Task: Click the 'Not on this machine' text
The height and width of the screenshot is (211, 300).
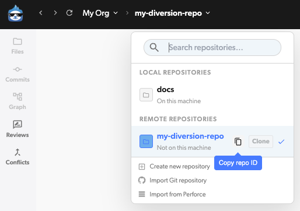Action: click(184, 147)
